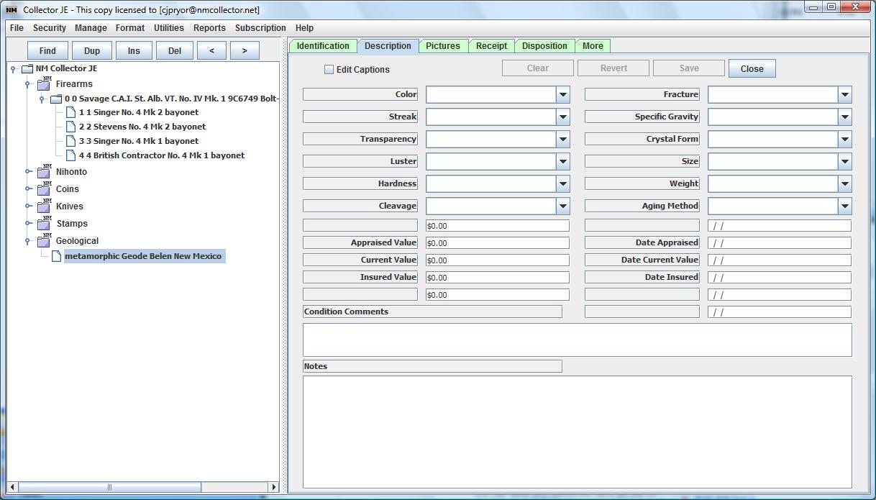Open the Color dropdown

(562, 94)
